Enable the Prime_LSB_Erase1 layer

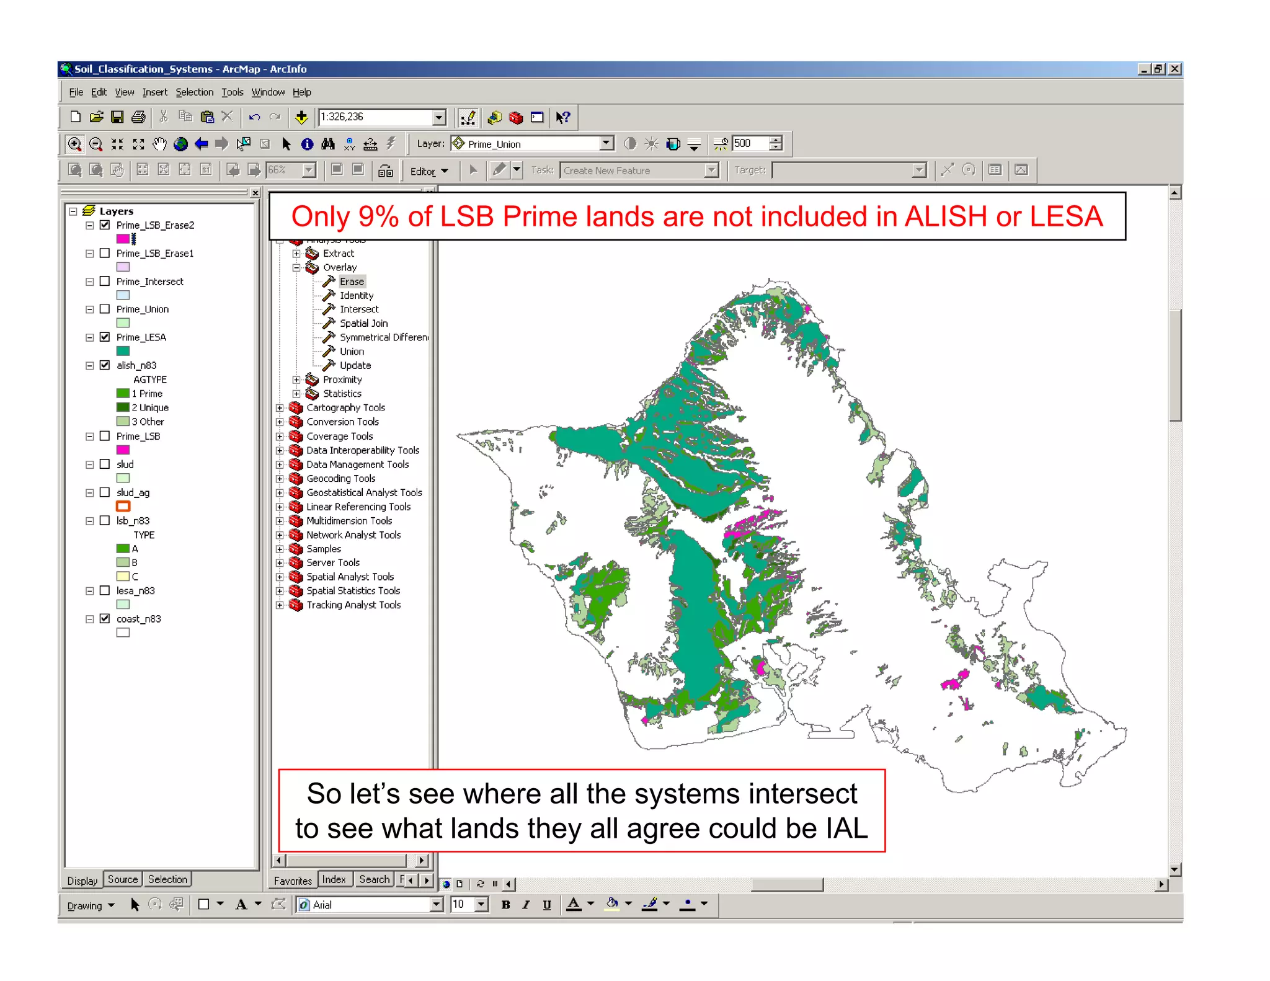(x=105, y=253)
